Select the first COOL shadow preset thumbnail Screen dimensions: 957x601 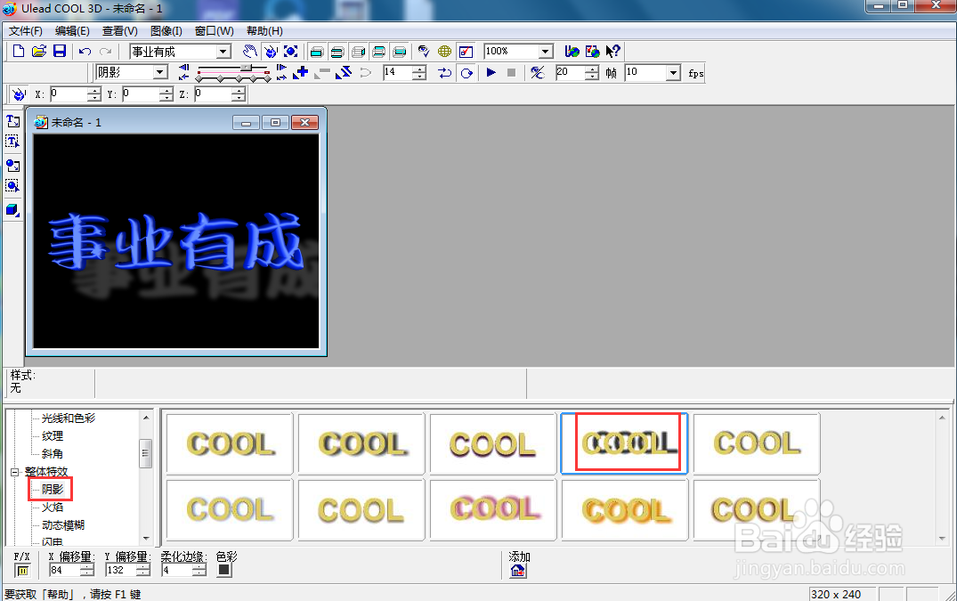230,444
